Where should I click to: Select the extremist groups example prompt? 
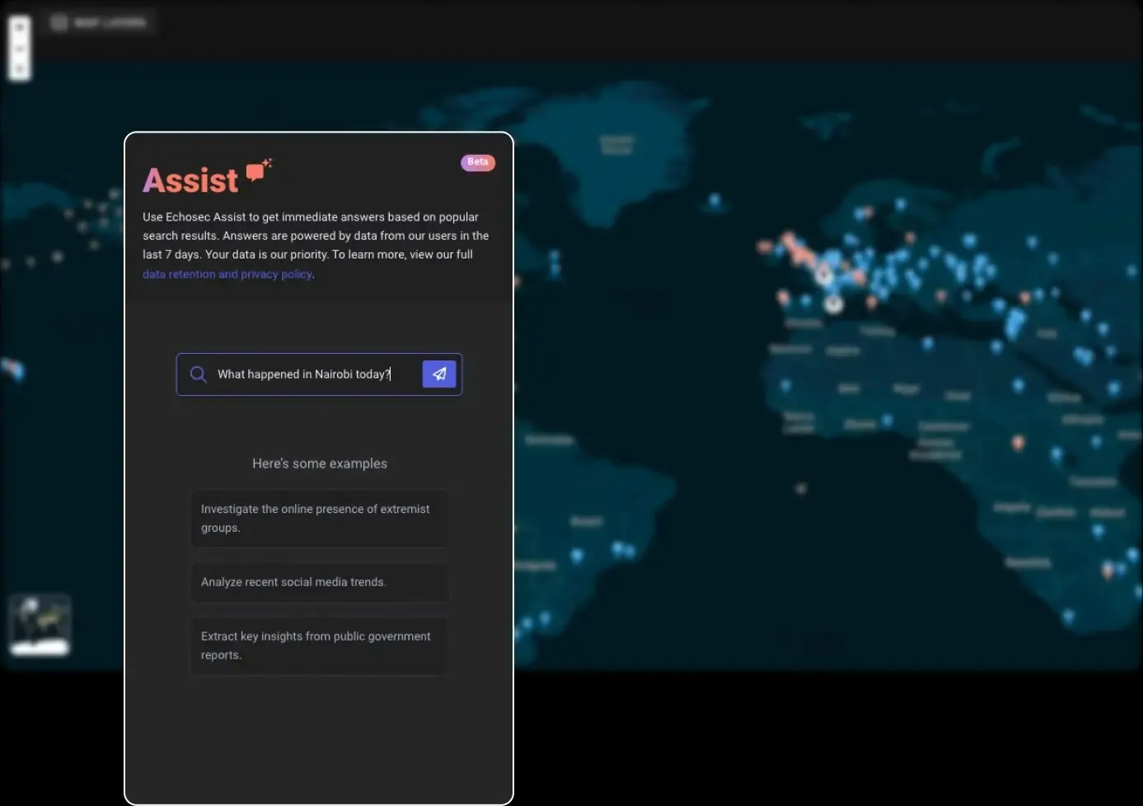pos(320,519)
